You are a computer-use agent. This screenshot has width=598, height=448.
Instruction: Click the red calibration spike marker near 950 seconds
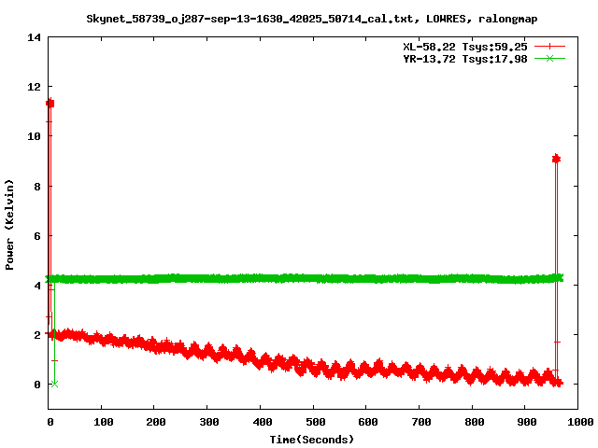point(556,159)
